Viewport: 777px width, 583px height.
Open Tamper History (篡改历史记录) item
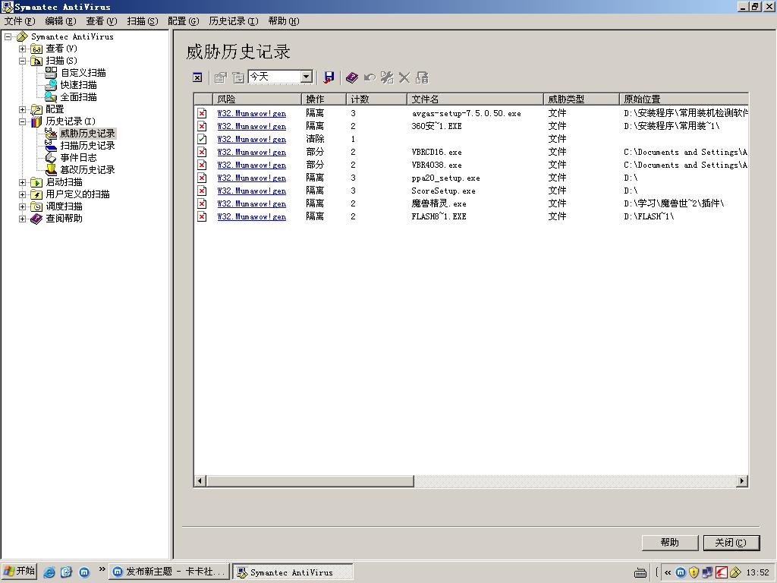[x=87, y=170]
